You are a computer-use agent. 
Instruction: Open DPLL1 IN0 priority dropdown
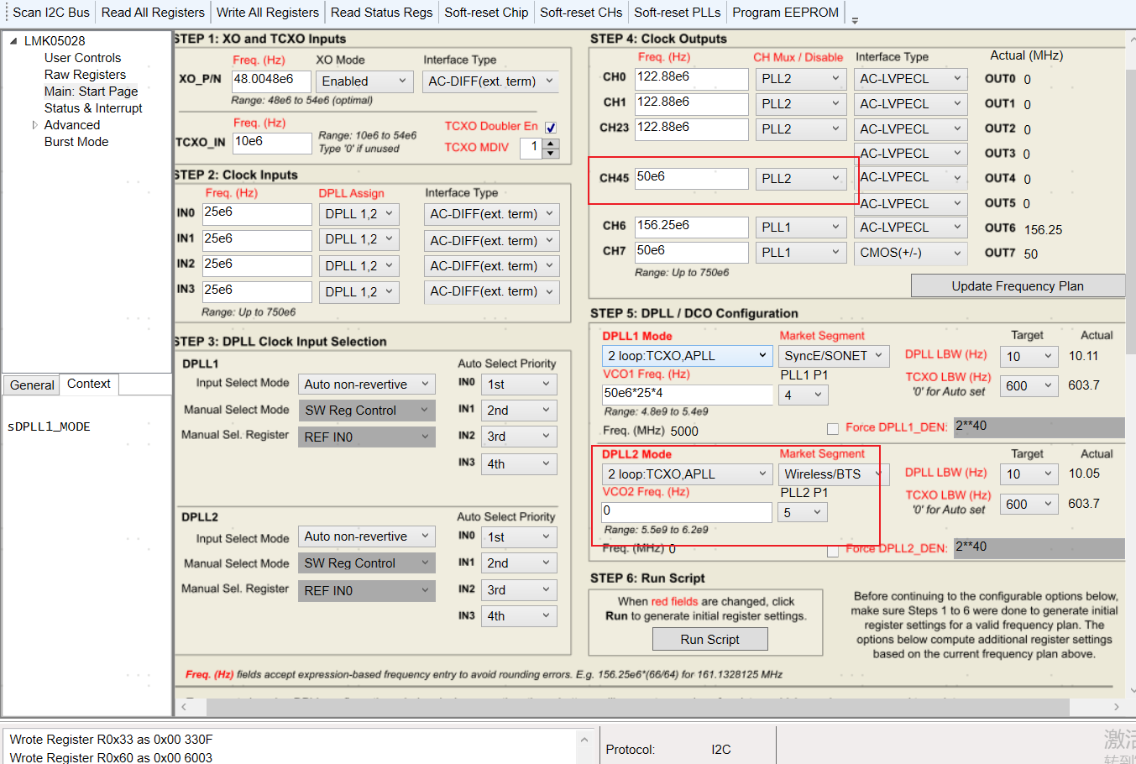(x=520, y=385)
